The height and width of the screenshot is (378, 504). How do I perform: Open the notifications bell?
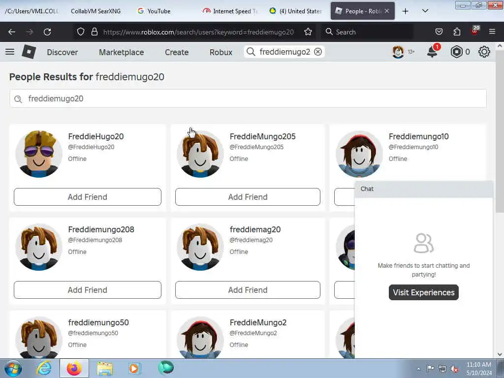[432, 52]
